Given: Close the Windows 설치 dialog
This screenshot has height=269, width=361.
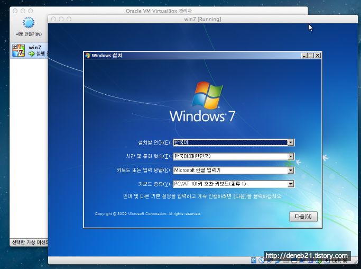Looking at the screenshot, I should coord(318,56).
